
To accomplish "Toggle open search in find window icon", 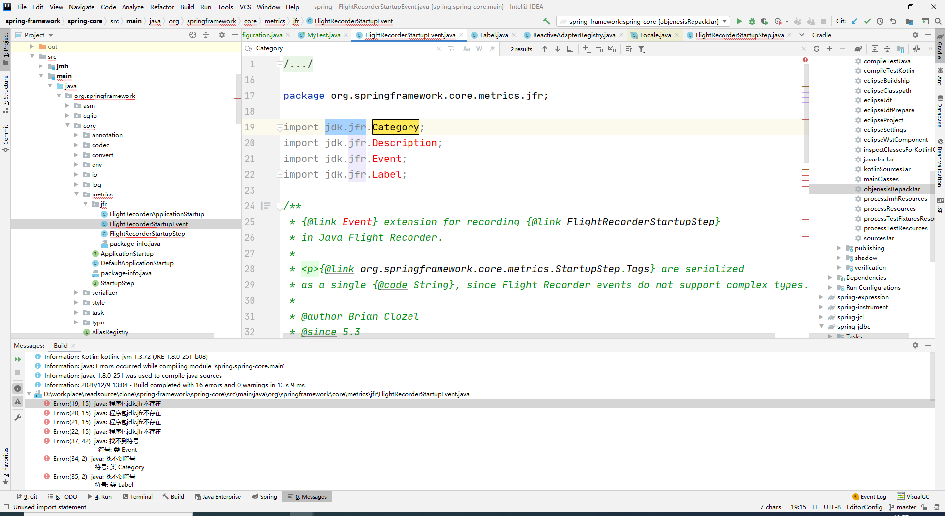I will coord(570,49).
